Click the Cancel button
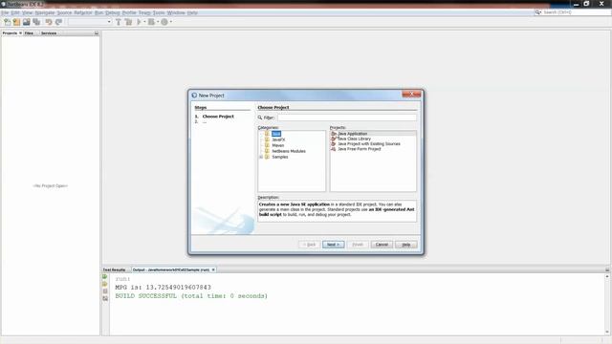The height and width of the screenshot is (344, 612). pos(382,245)
